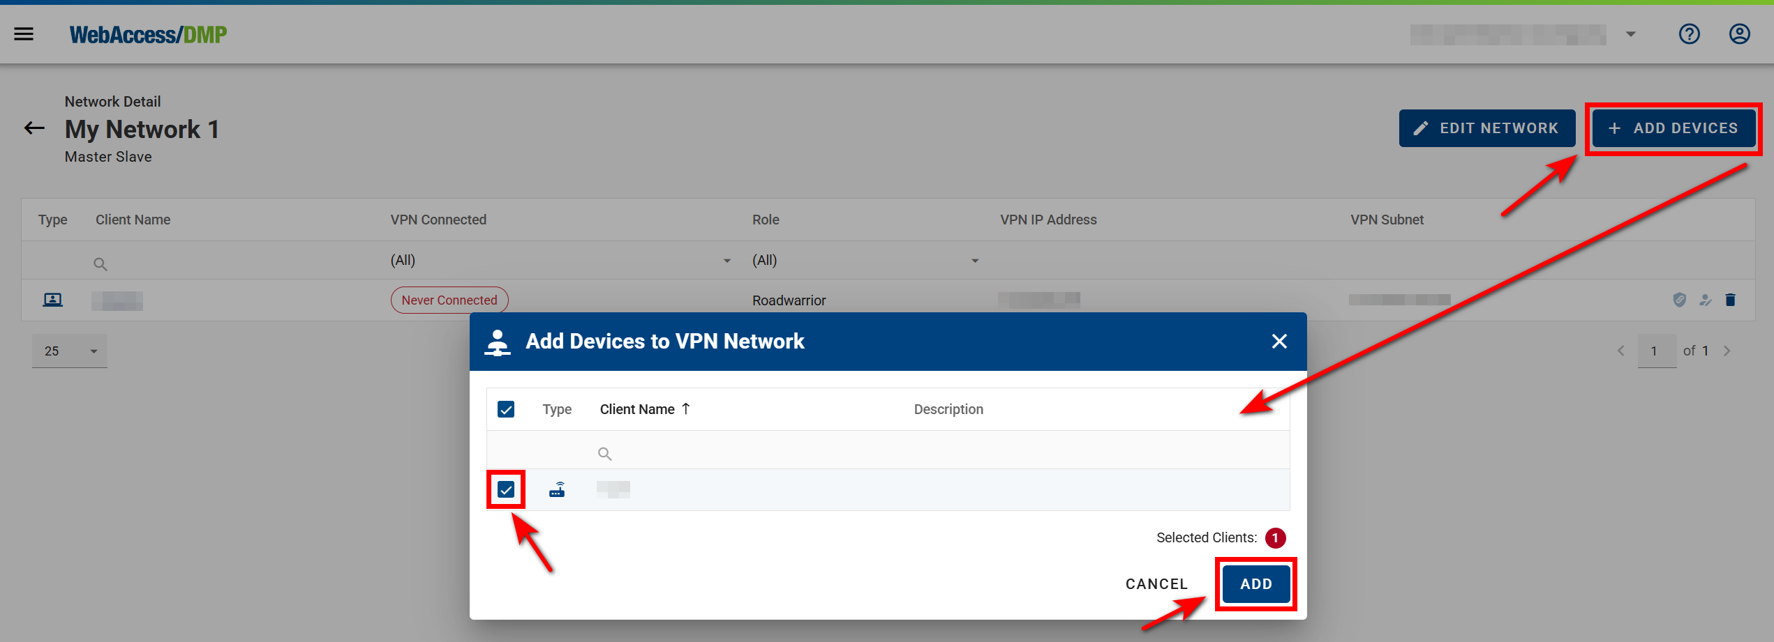1774x642 pixels.
Task: Uncheck the select-all checkbox in the dialog header
Action: [x=505, y=409]
